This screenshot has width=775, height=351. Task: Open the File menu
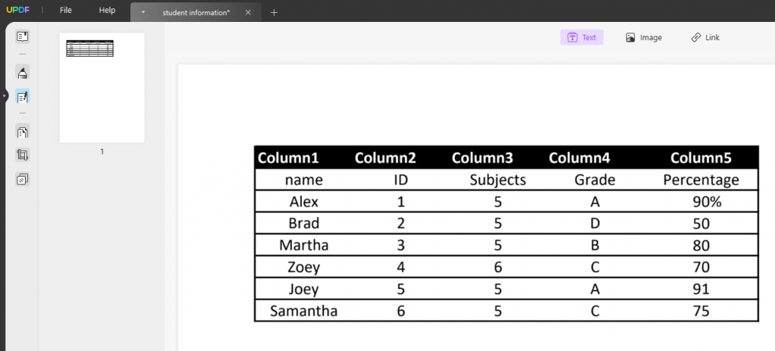tap(66, 10)
